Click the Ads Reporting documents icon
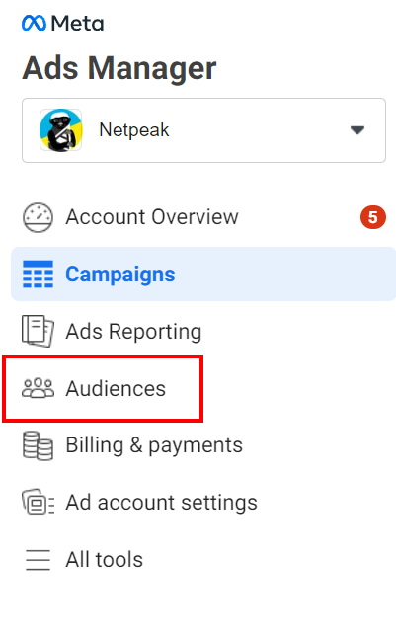Screen dimensions: 396x636 (38, 331)
